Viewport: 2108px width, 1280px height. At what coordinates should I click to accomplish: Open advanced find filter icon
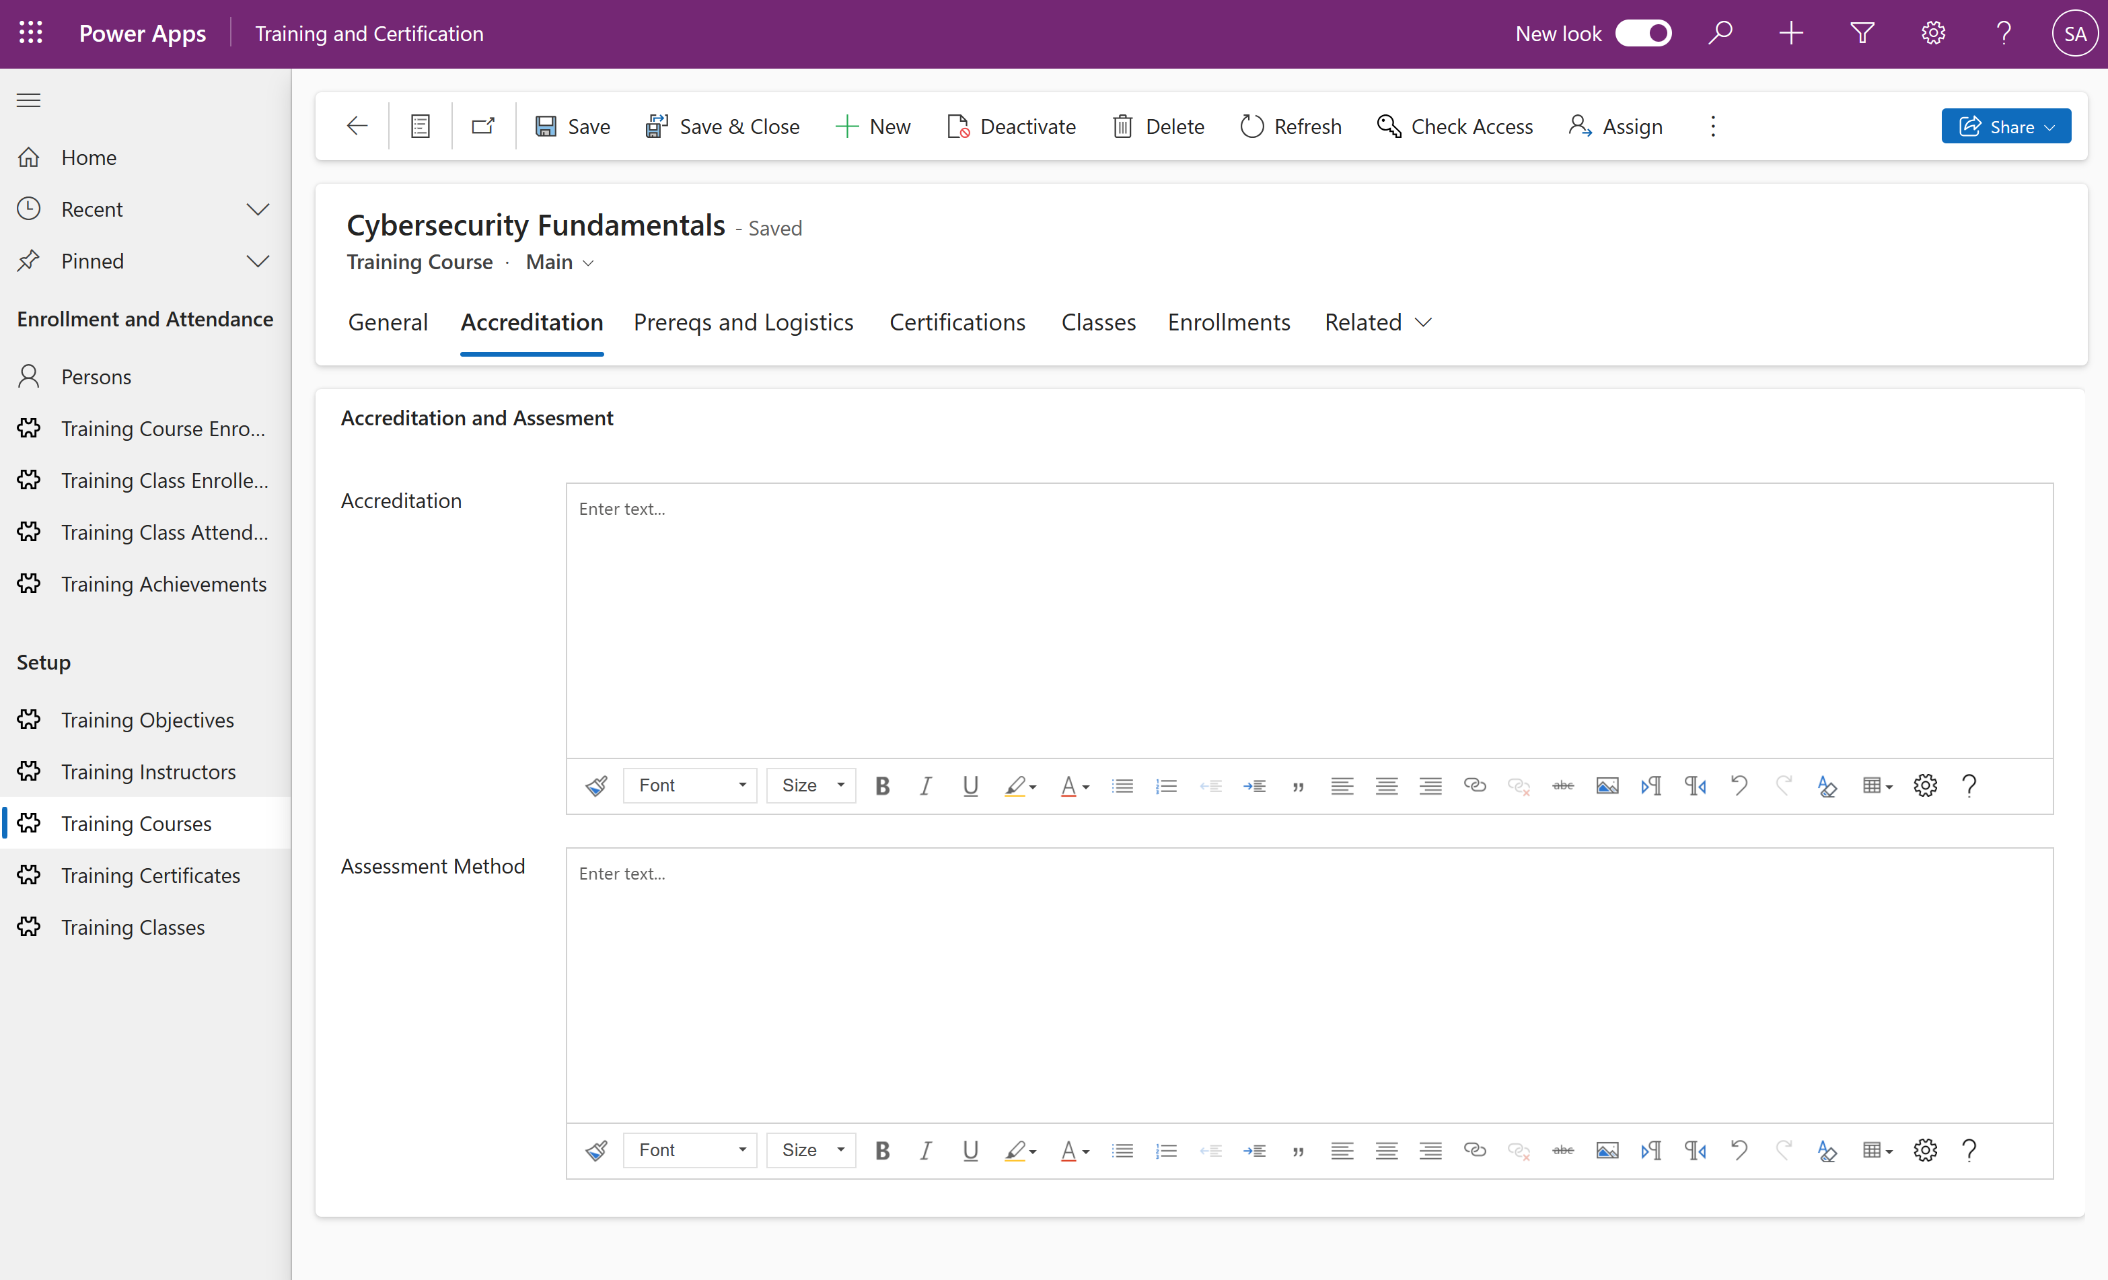click(x=1862, y=34)
